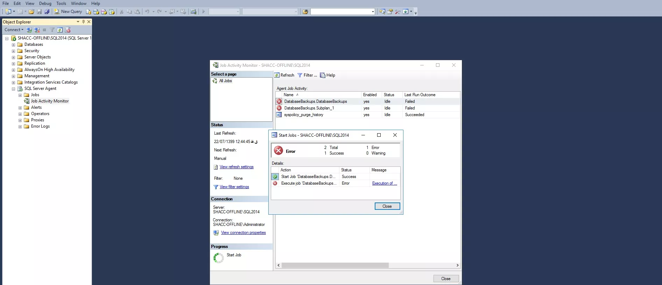Collapse the SQL Server Agent node
Screen dimensions: 662x285
click(x=14, y=89)
